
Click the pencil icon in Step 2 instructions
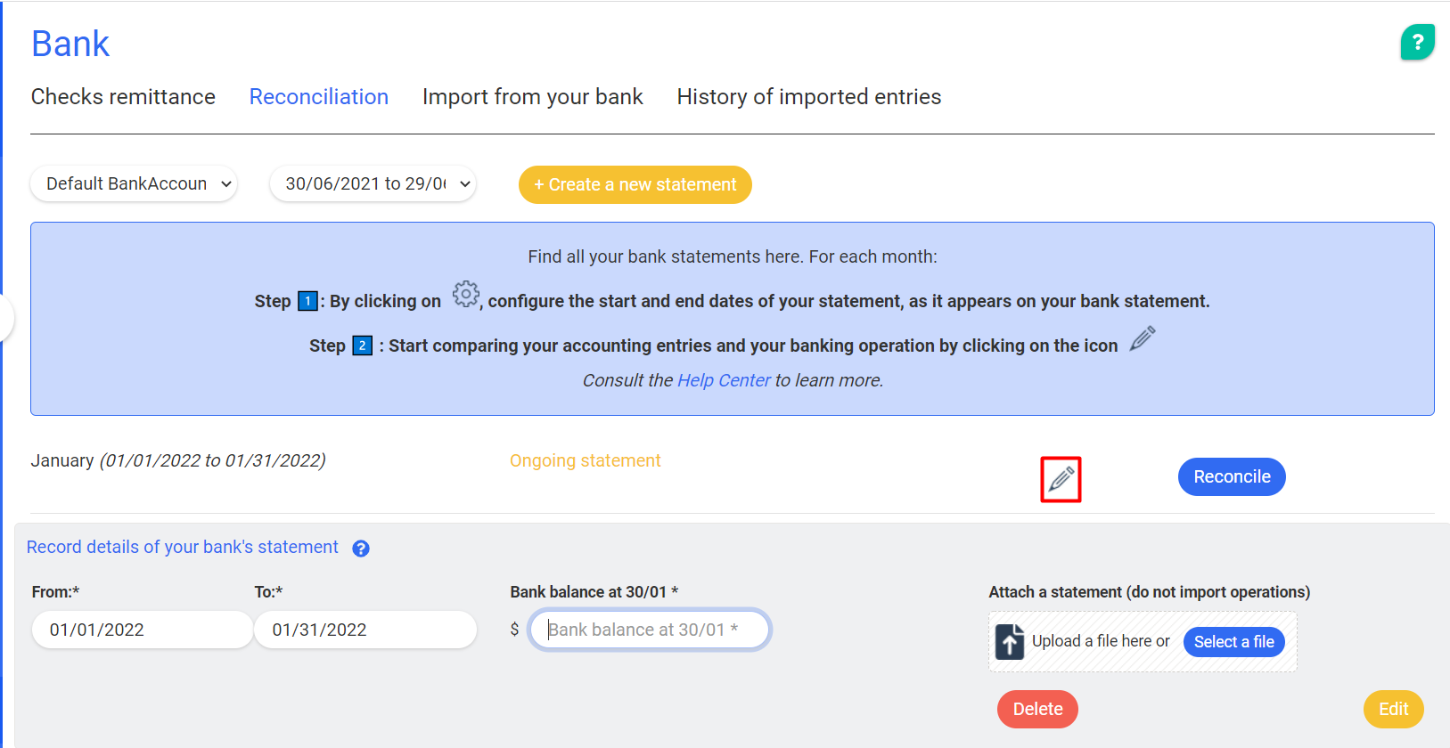[1143, 339]
